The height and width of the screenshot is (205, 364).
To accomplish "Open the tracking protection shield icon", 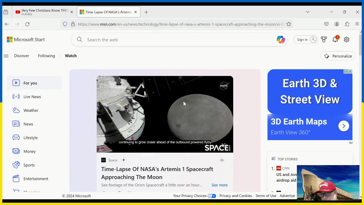I will click(x=65, y=24).
